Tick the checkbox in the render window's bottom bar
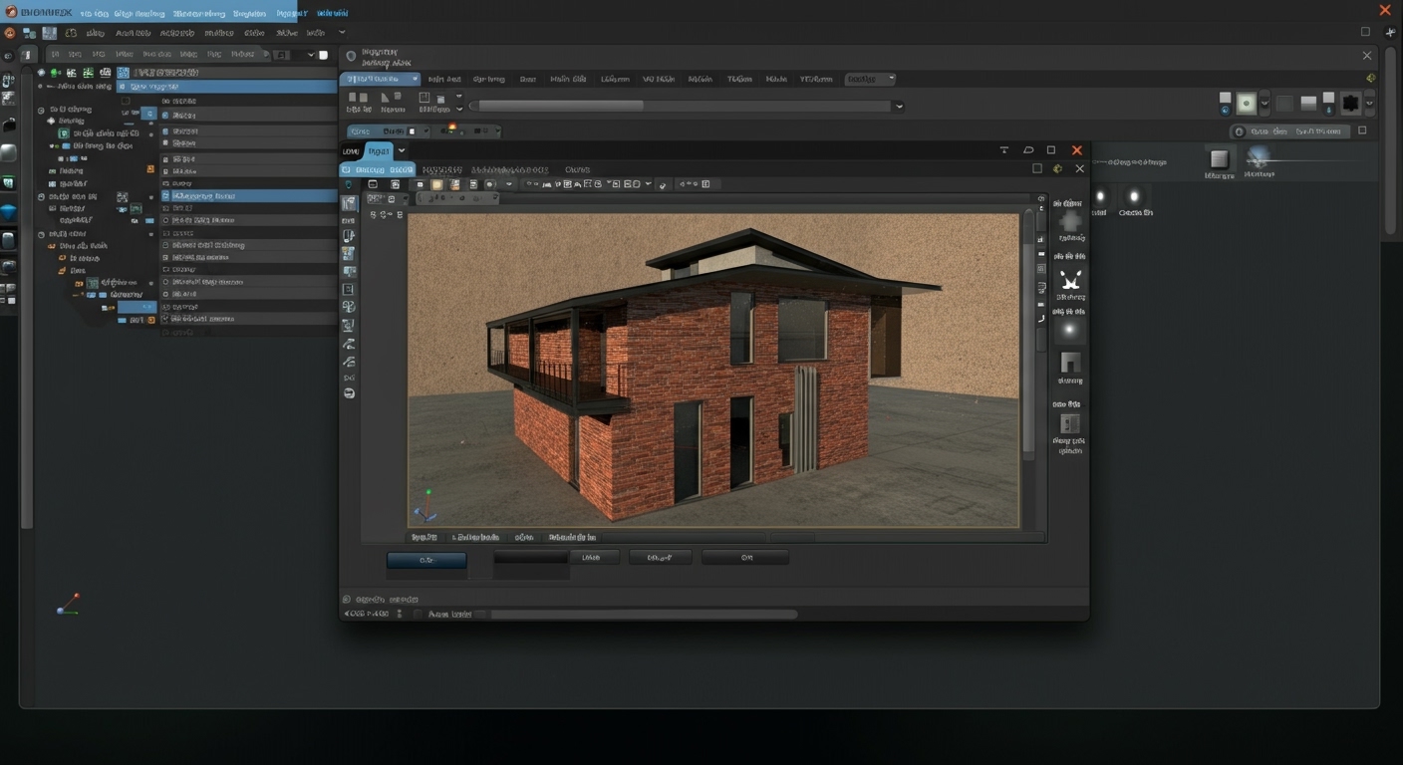Screen dimensions: 1403x765 418,615
